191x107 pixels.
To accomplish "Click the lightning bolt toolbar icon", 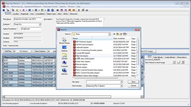I will (17, 10).
